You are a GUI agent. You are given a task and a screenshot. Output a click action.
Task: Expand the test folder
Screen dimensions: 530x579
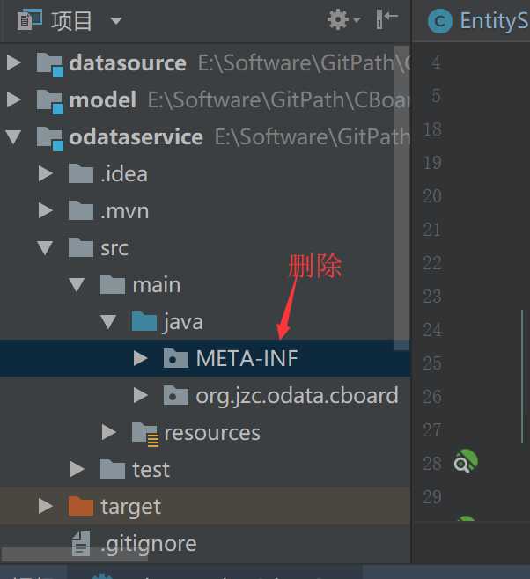point(77,469)
